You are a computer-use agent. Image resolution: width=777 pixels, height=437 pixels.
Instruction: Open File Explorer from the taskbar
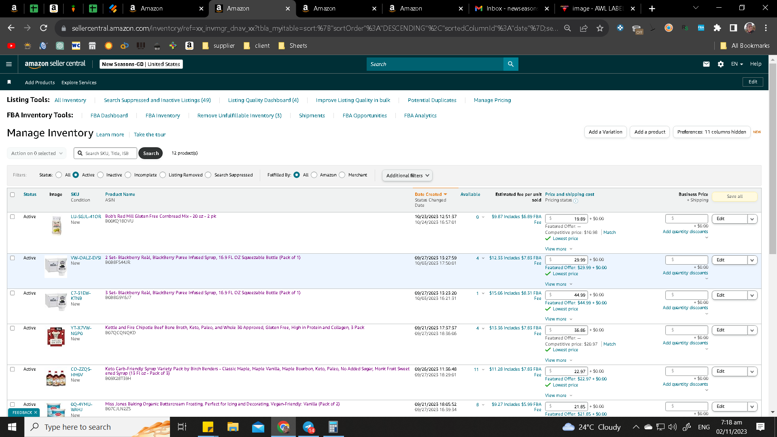(x=233, y=427)
